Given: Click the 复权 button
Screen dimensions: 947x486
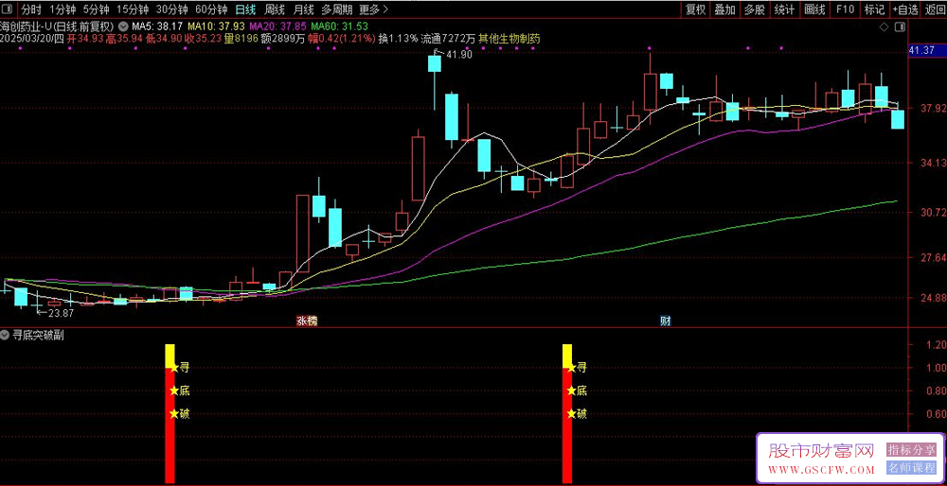Looking at the screenshot, I should (695, 9).
